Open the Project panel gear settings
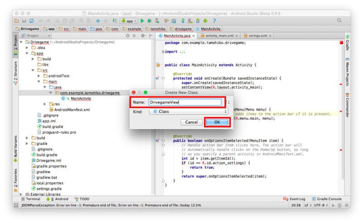 point(143,36)
